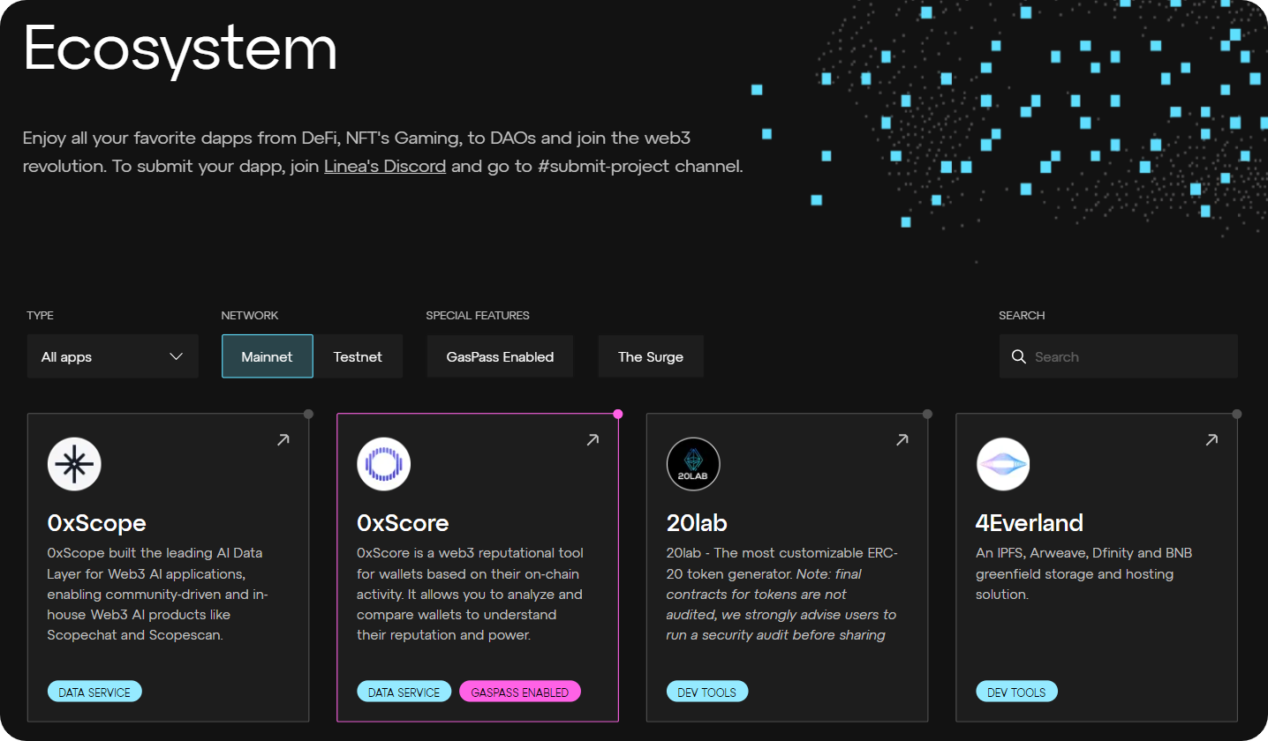The image size is (1268, 741).
Task: Open 20lab via its arrow icon
Action: (x=902, y=439)
